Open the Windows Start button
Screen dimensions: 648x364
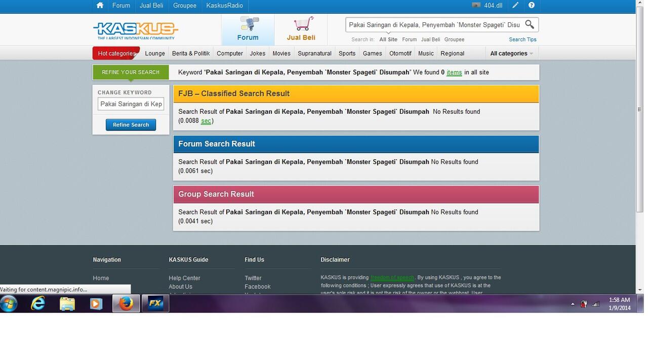pos(9,304)
